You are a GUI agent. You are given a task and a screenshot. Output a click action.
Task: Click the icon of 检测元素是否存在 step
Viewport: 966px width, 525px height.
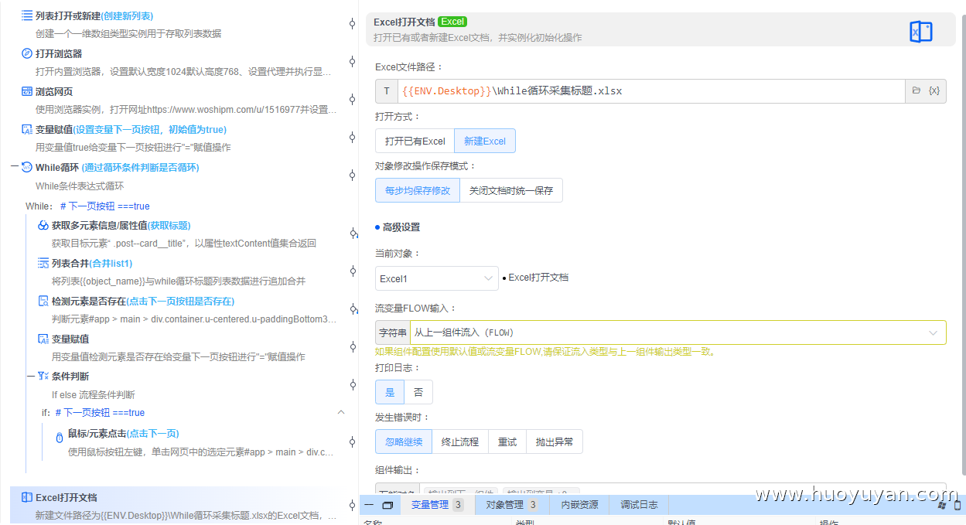click(43, 301)
